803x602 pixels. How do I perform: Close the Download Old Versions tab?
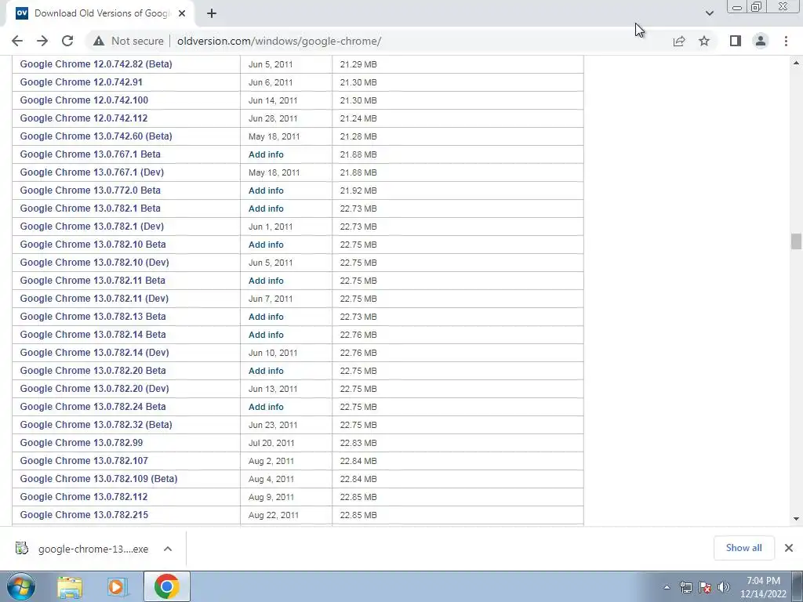(182, 13)
